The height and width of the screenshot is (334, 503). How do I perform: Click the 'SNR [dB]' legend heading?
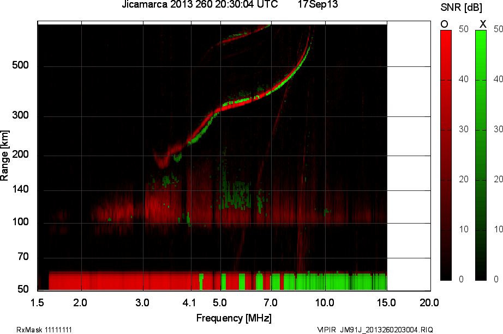click(461, 7)
